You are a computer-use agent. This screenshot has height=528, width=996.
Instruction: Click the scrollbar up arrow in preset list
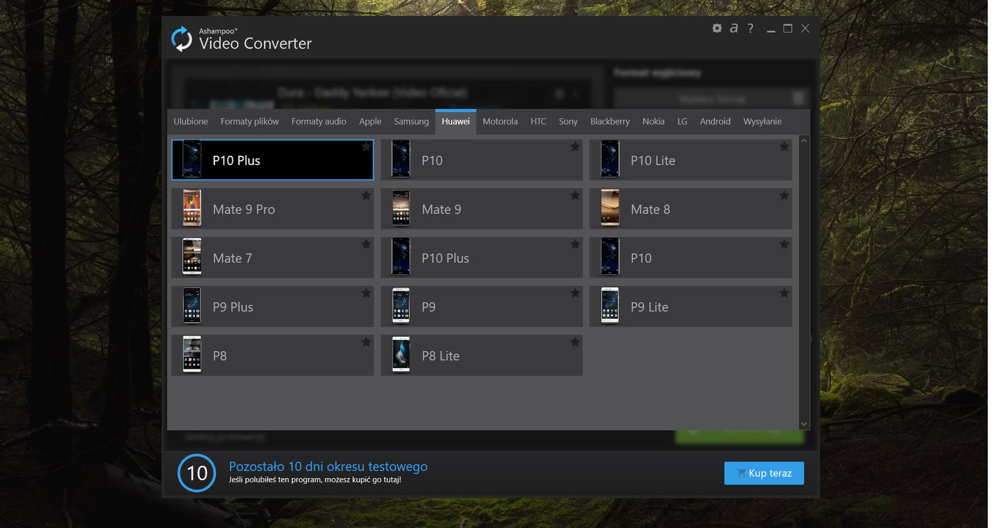click(x=804, y=141)
